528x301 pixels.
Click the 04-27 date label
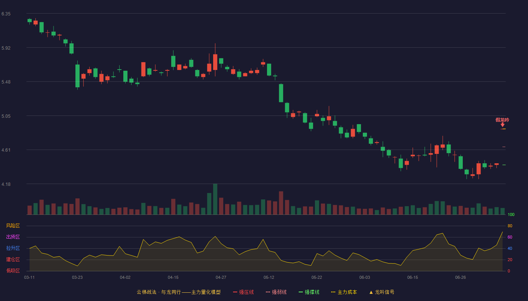pyautogui.click(x=221, y=277)
